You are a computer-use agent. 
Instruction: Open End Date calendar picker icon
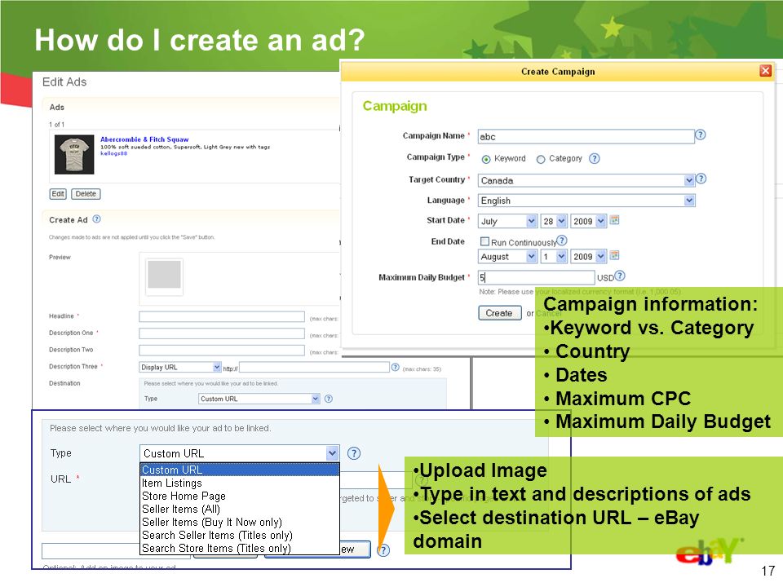point(615,255)
